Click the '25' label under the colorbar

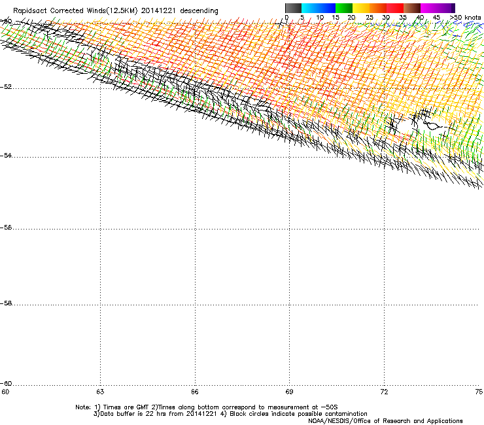[370, 18]
